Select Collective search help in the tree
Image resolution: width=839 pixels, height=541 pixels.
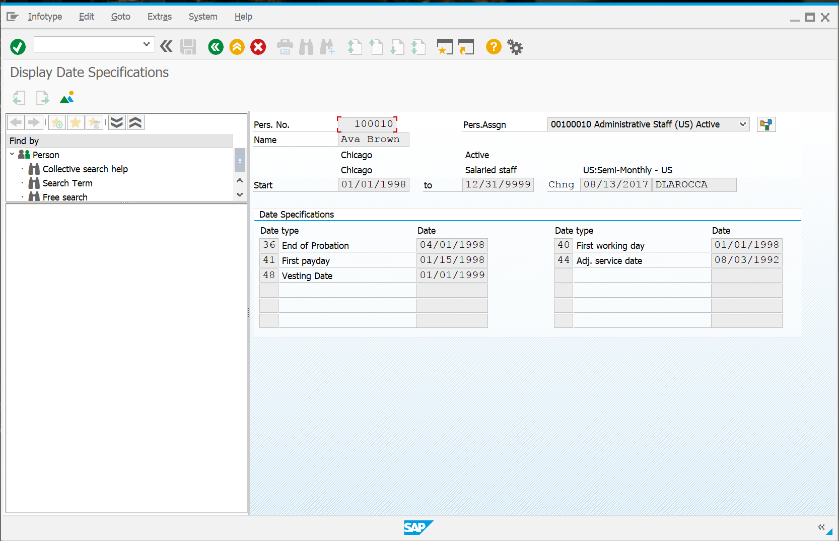(85, 169)
